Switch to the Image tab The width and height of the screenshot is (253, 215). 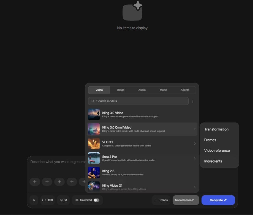click(121, 90)
